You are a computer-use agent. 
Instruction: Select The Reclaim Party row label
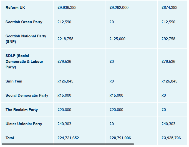coord(22,110)
